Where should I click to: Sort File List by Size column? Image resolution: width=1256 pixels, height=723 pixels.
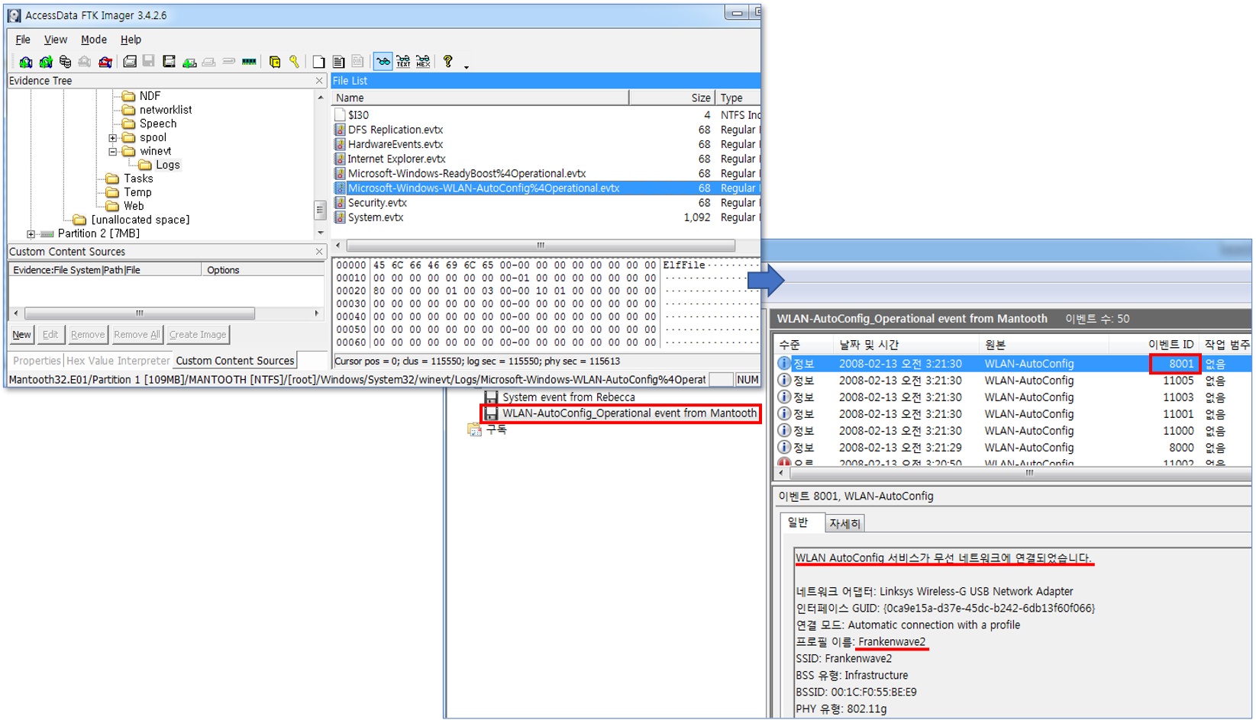coord(672,98)
